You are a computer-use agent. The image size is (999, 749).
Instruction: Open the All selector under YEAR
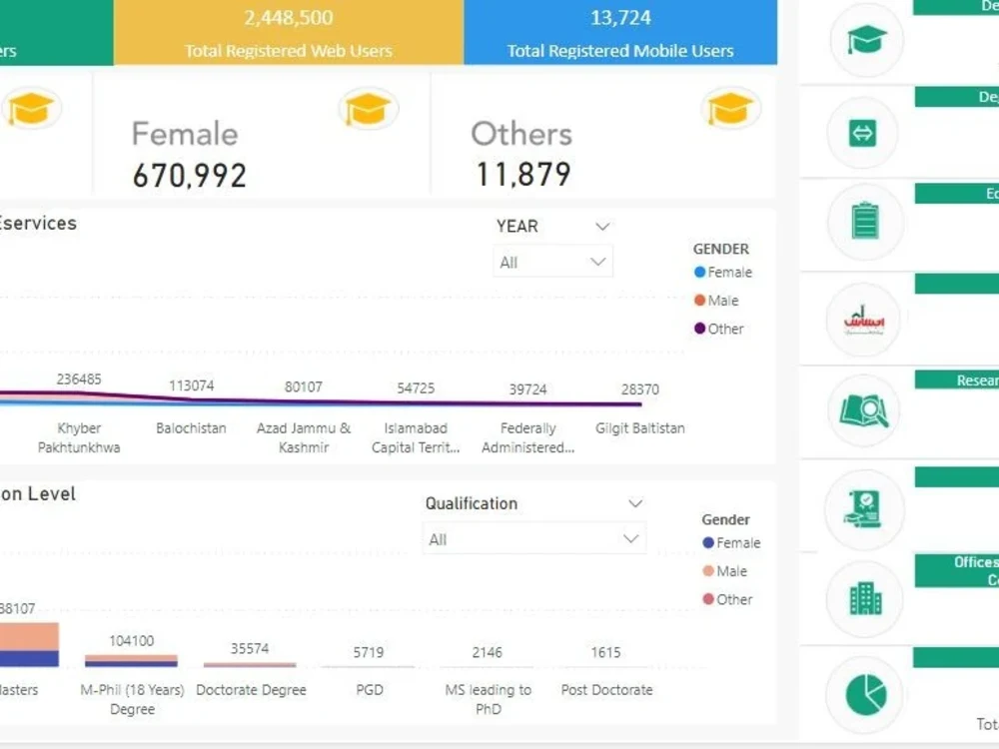tap(552, 261)
